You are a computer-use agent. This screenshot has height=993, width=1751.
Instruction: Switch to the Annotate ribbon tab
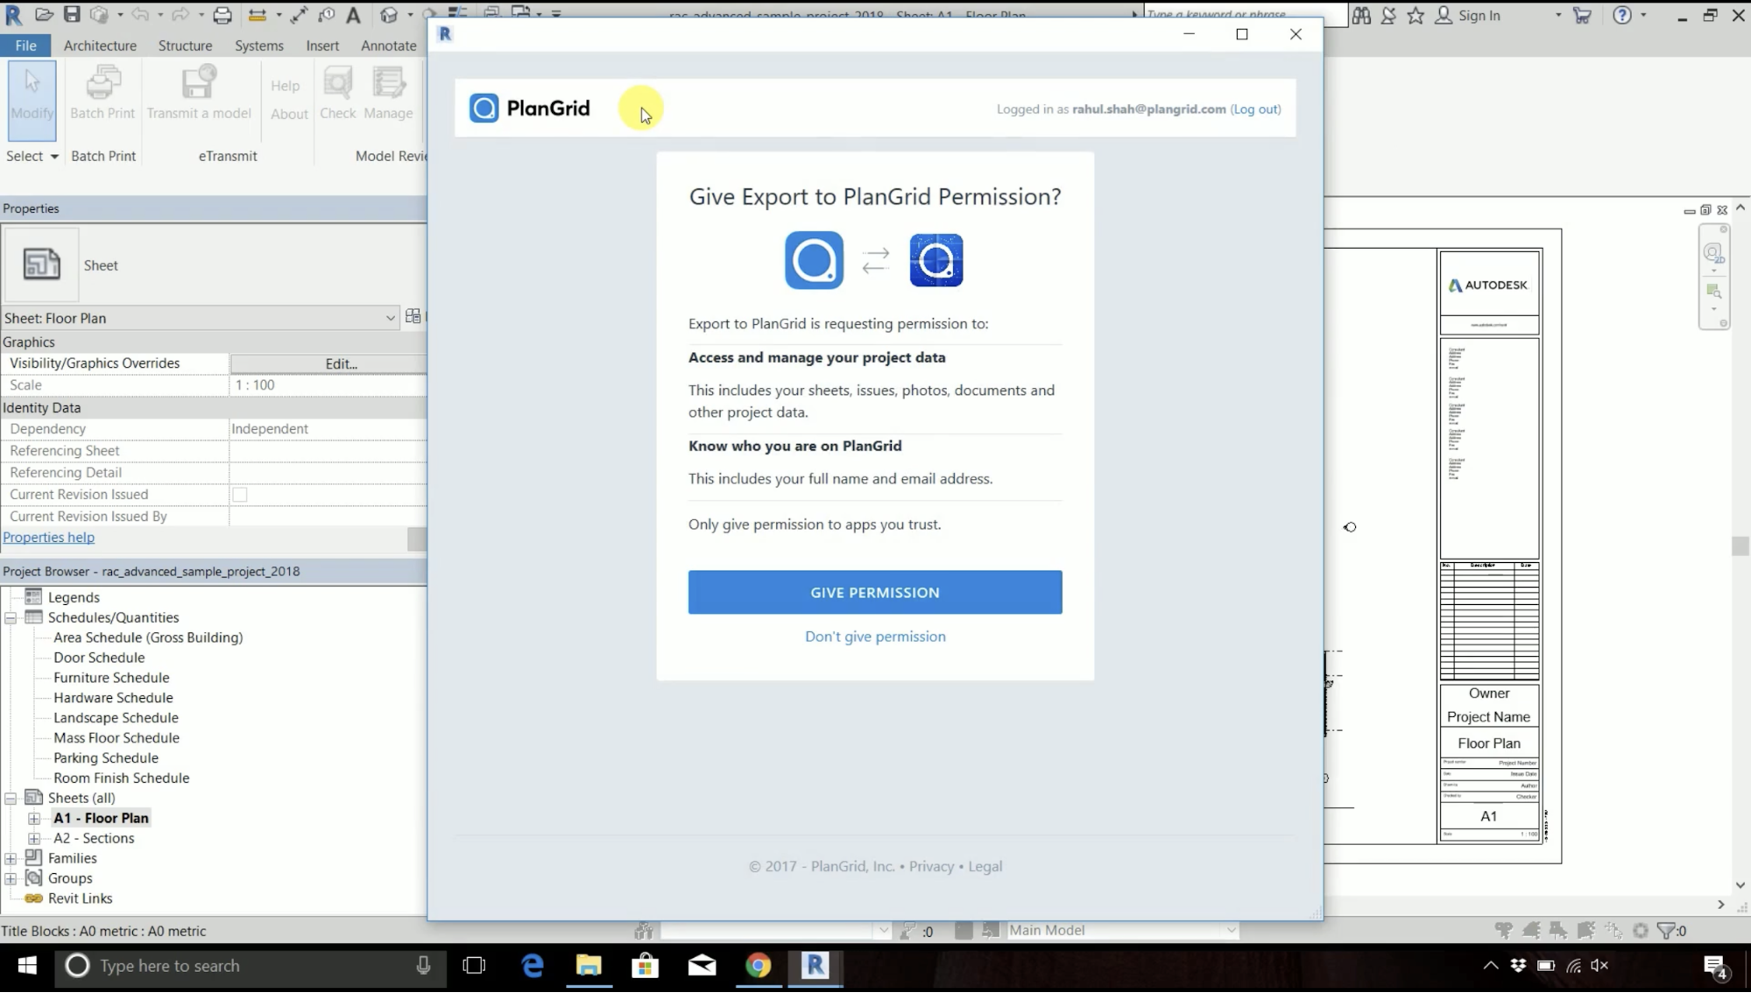[x=388, y=46]
